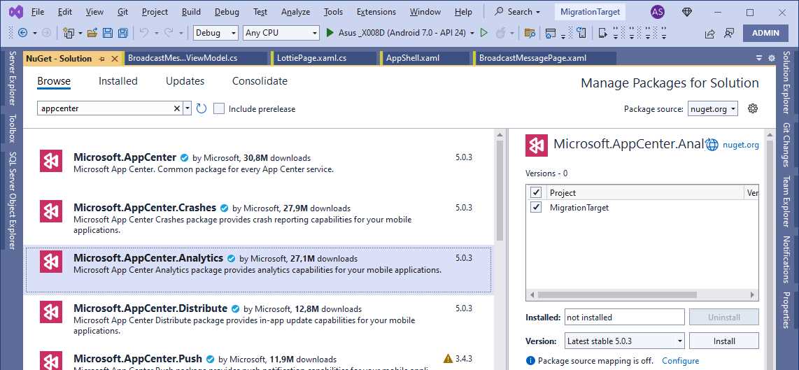
Task: Open the Build menu
Action: click(x=191, y=12)
